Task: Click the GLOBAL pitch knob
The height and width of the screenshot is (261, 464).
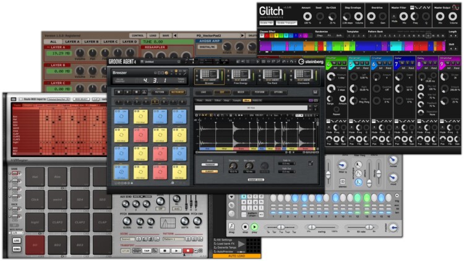Action: (127, 221)
